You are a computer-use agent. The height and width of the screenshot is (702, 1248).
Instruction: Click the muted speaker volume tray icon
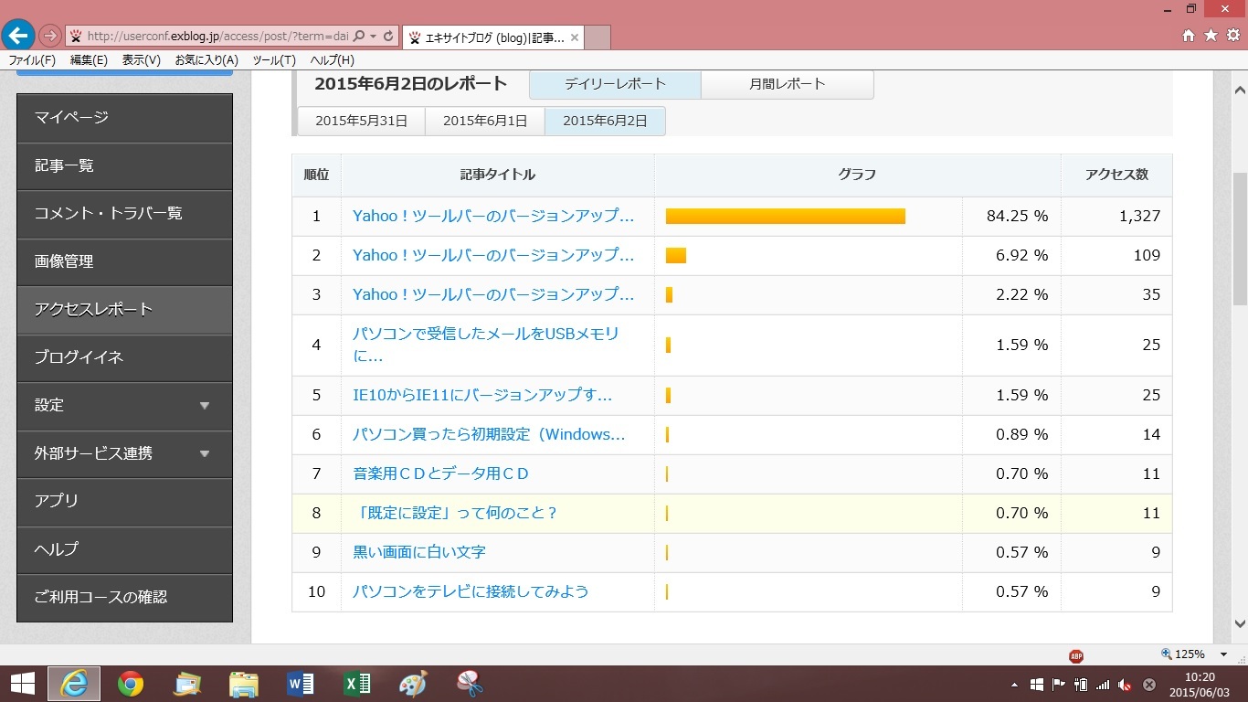(x=1126, y=684)
